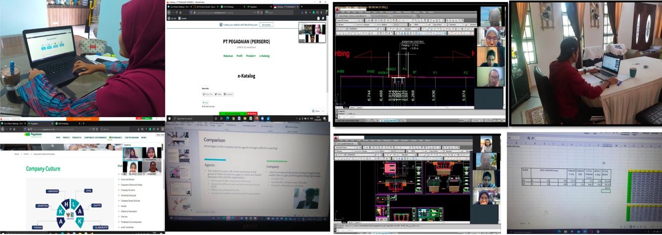The width and height of the screenshot is (662, 235).
Task: Expand the Produk dropdown menu
Action: [x=251, y=56]
